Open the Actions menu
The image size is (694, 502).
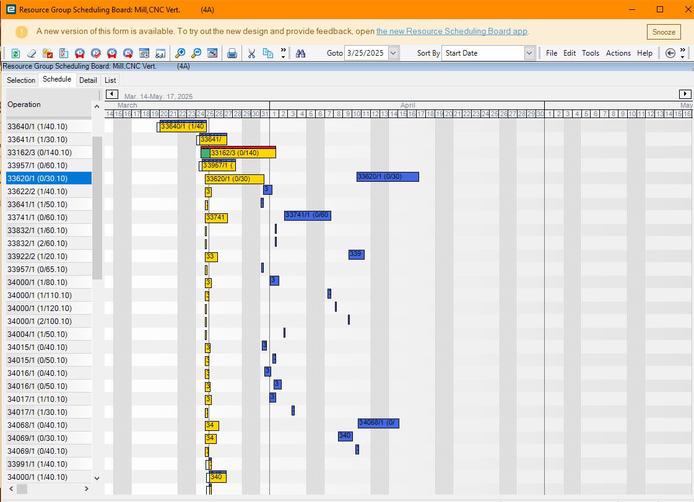[618, 53]
